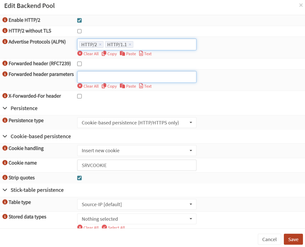Clear All values in Advertise Protocols field
The image size is (305, 247).
click(88, 53)
